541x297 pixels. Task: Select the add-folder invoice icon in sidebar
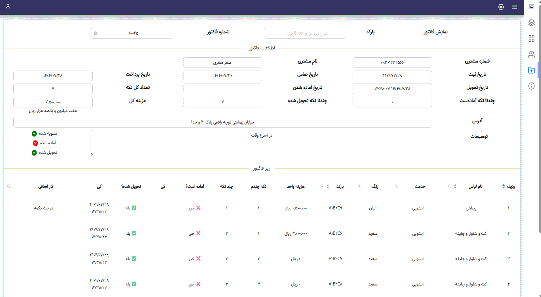click(531, 70)
